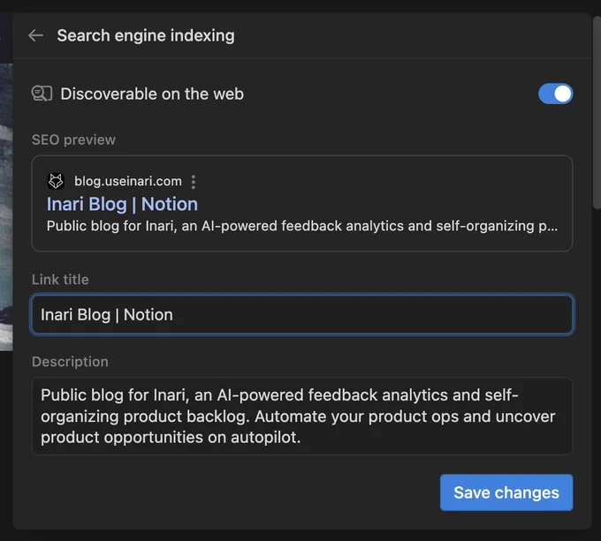The width and height of the screenshot is (601, 541).
Task: Toggle off Discoverable on the web switch
Action: [555, 94]
